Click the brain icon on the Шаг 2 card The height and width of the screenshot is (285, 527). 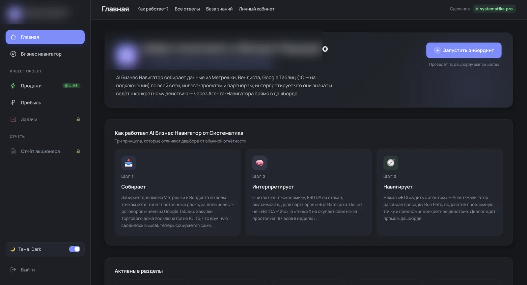point(260,163)
